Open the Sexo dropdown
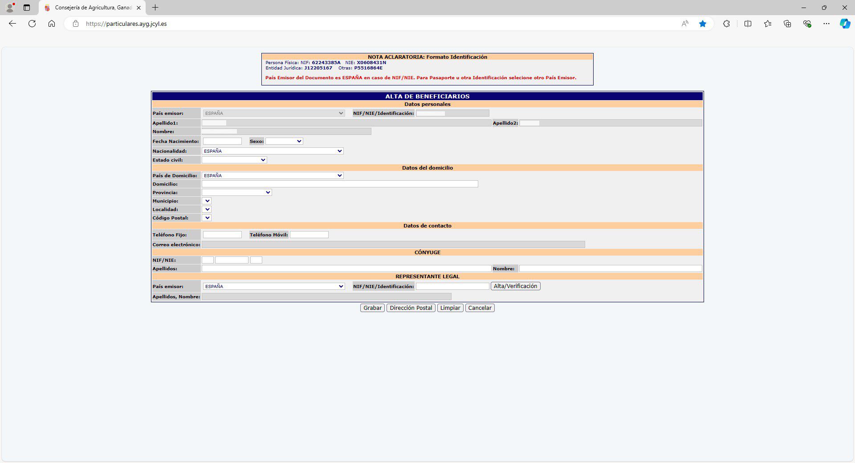The width and height of the screenshot is (855, 463). click(284, 141)
